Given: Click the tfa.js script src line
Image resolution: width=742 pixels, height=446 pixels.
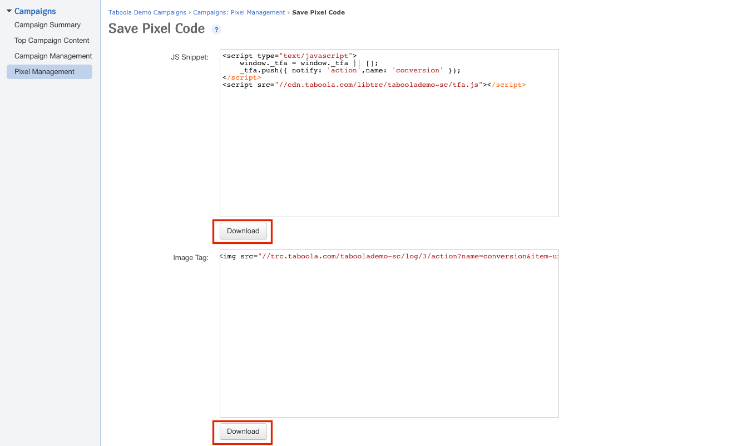Looking at the screenshot, I should tap(374, 85).
